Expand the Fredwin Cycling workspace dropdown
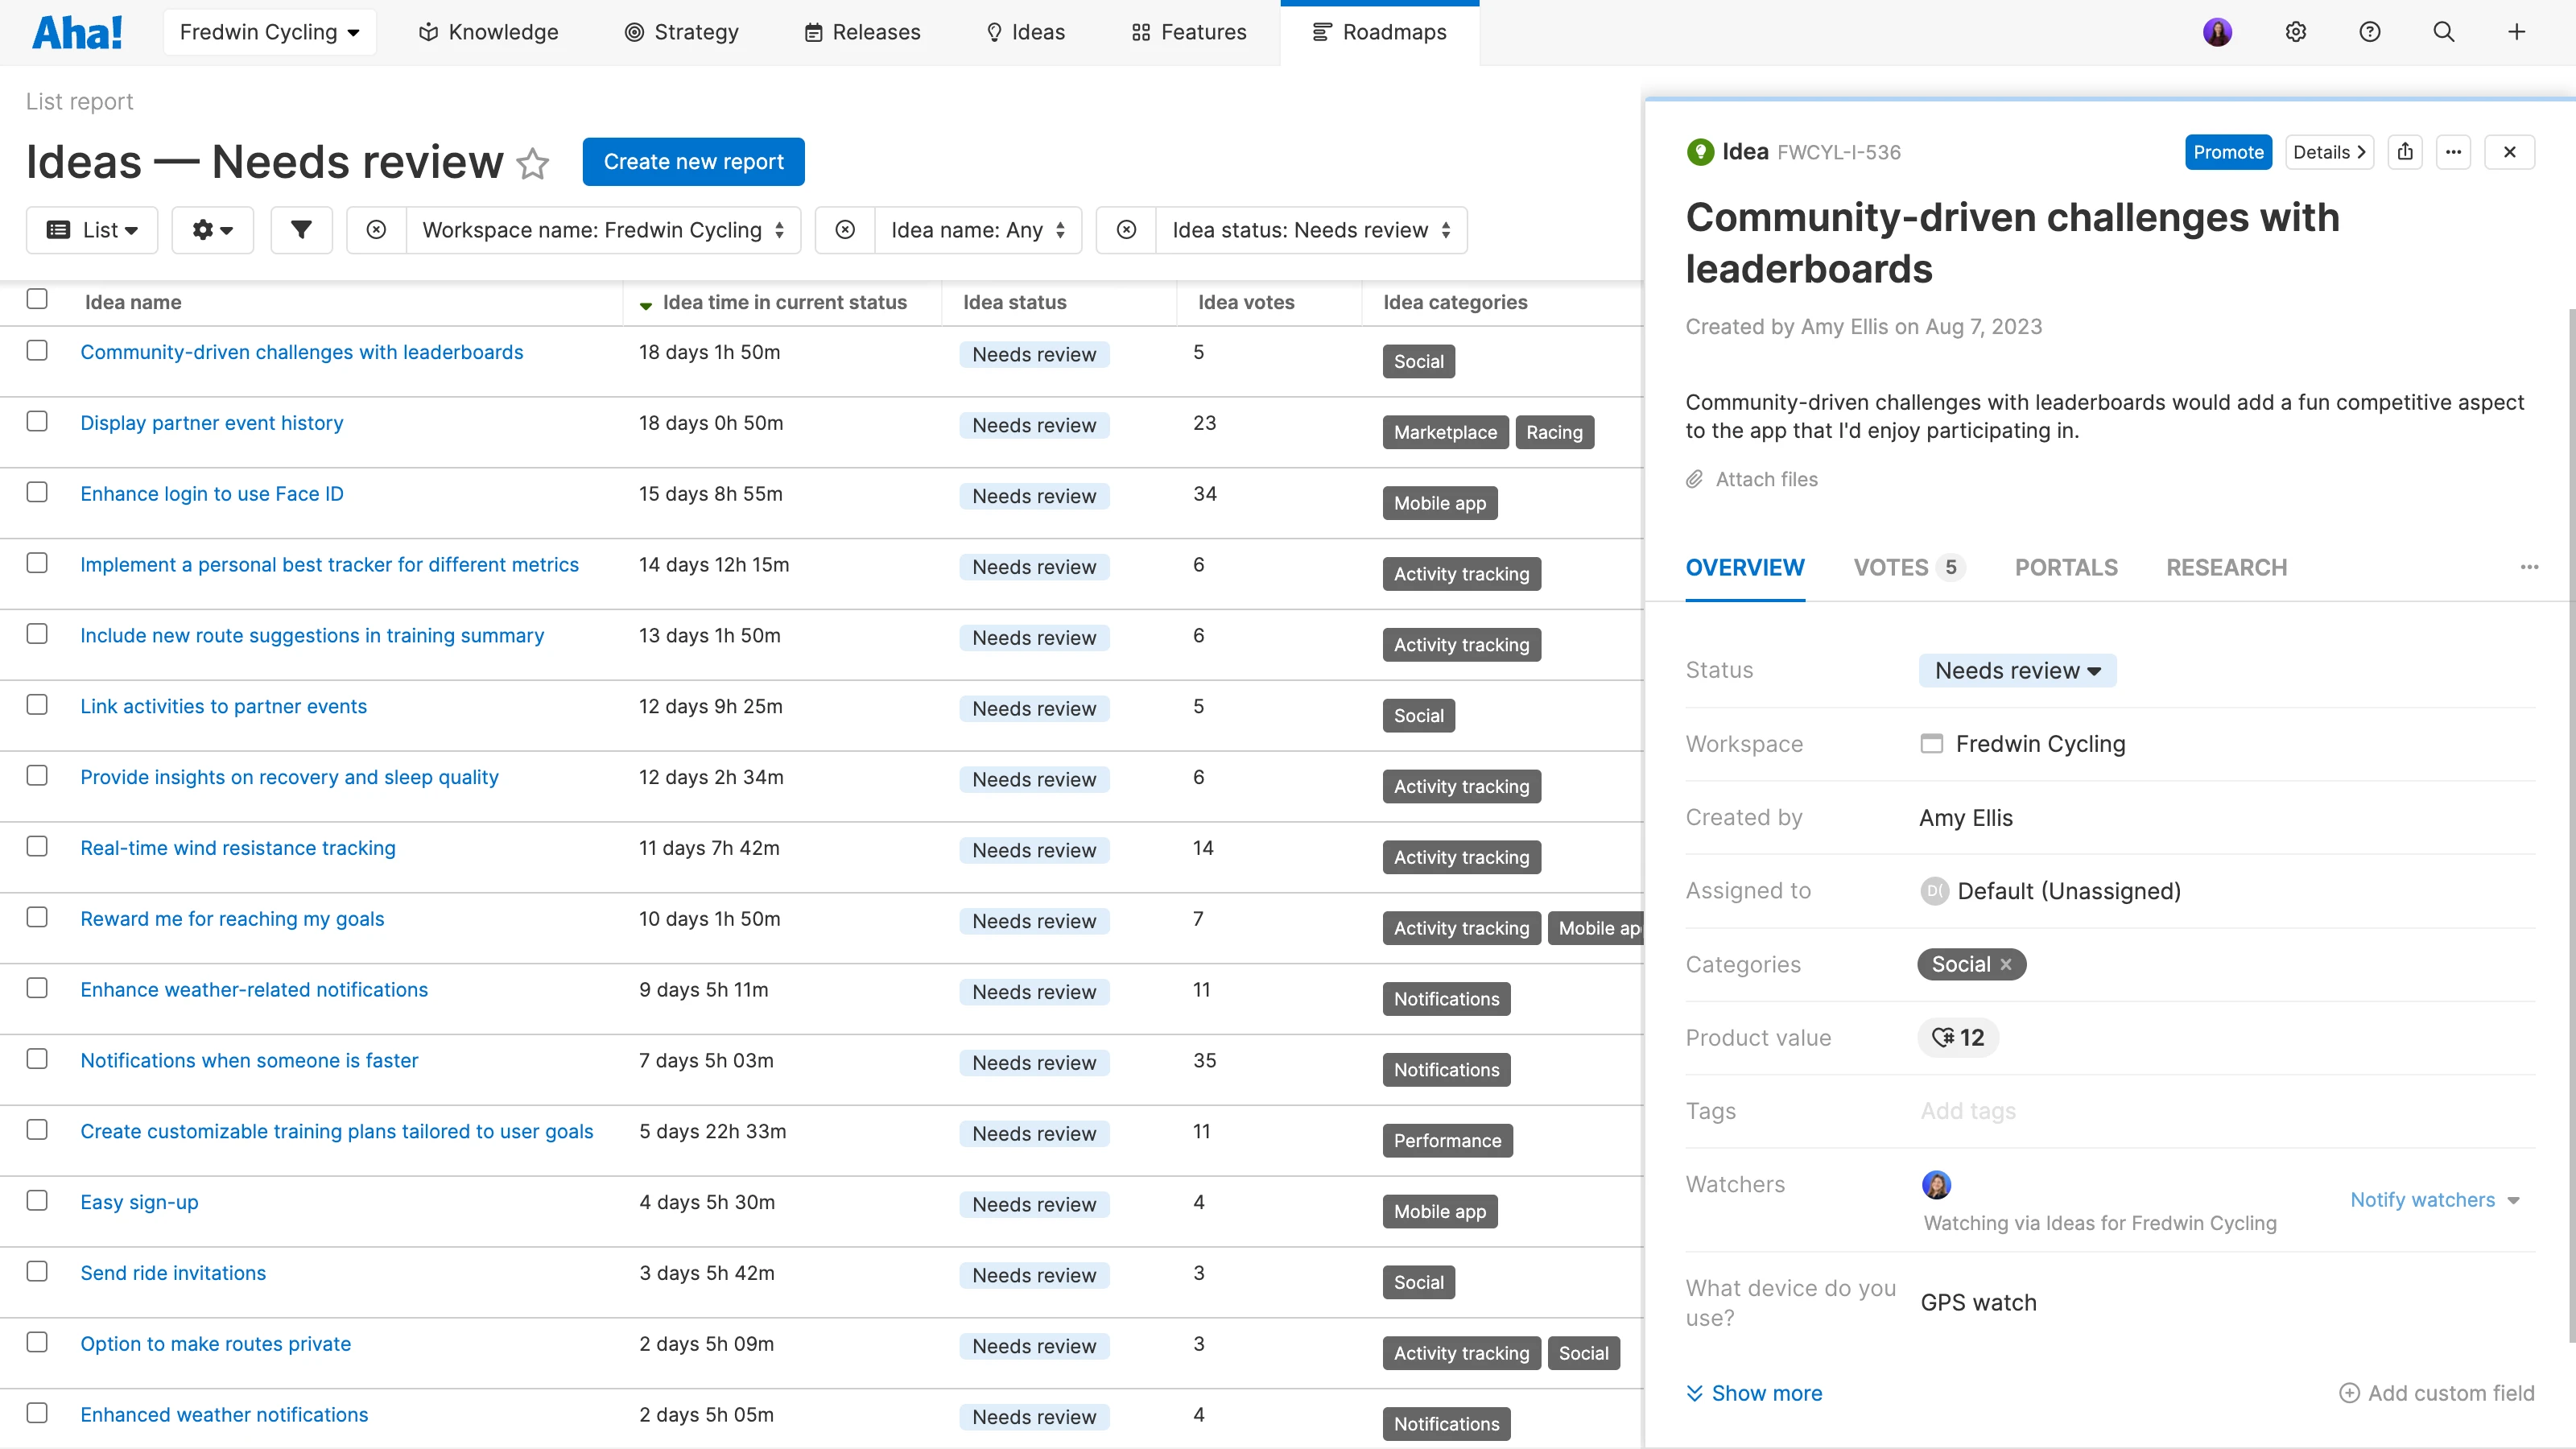The width and height of the screenshot is (2576, 1449). tap(269, 32)
